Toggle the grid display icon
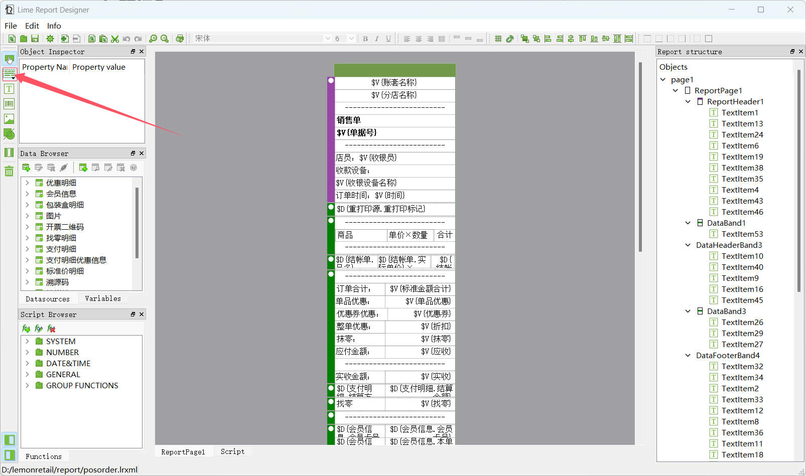The image size is (806, 476). tap(498, 39)
